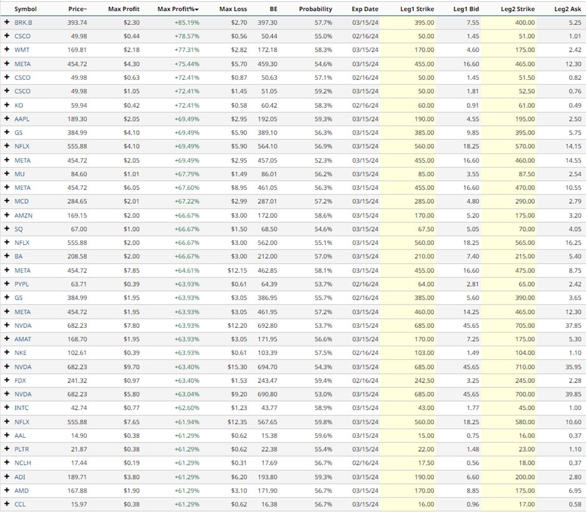Open the AMZN symbol link
The image size is (586, 512).
pos(23,215)
